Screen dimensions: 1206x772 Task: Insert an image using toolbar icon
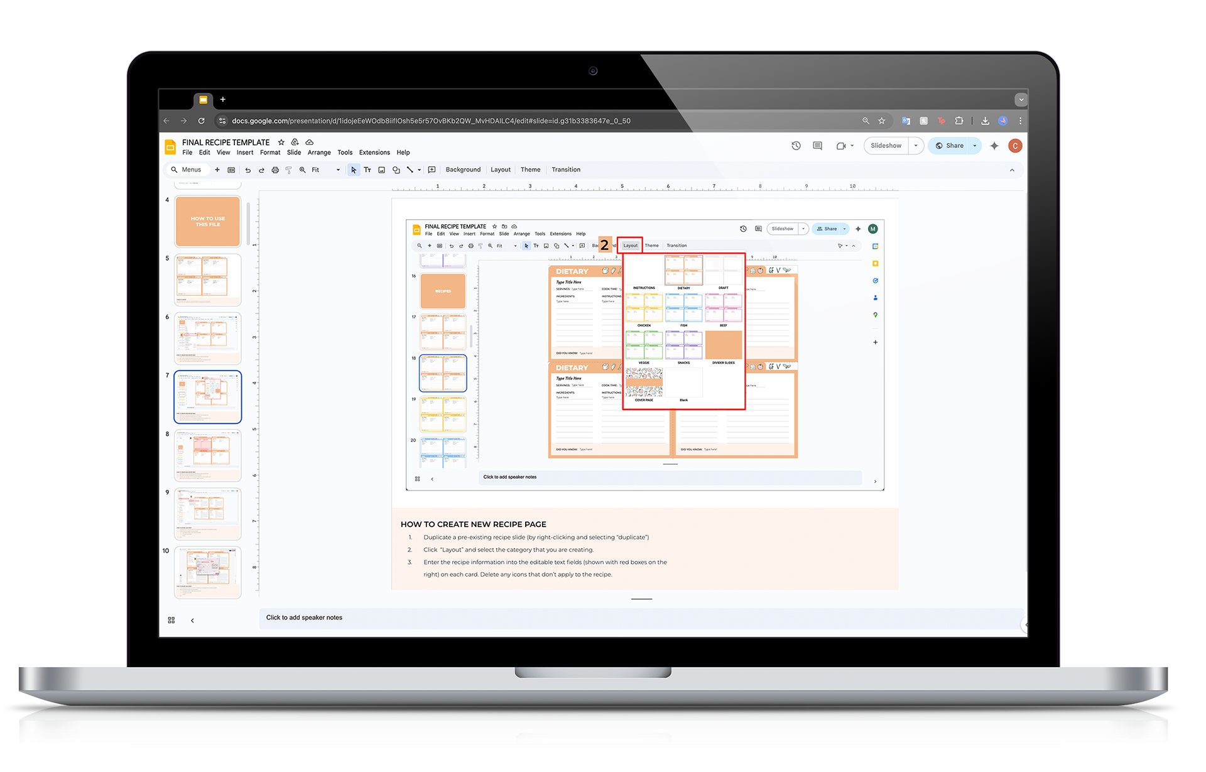(x=381, y=170)
